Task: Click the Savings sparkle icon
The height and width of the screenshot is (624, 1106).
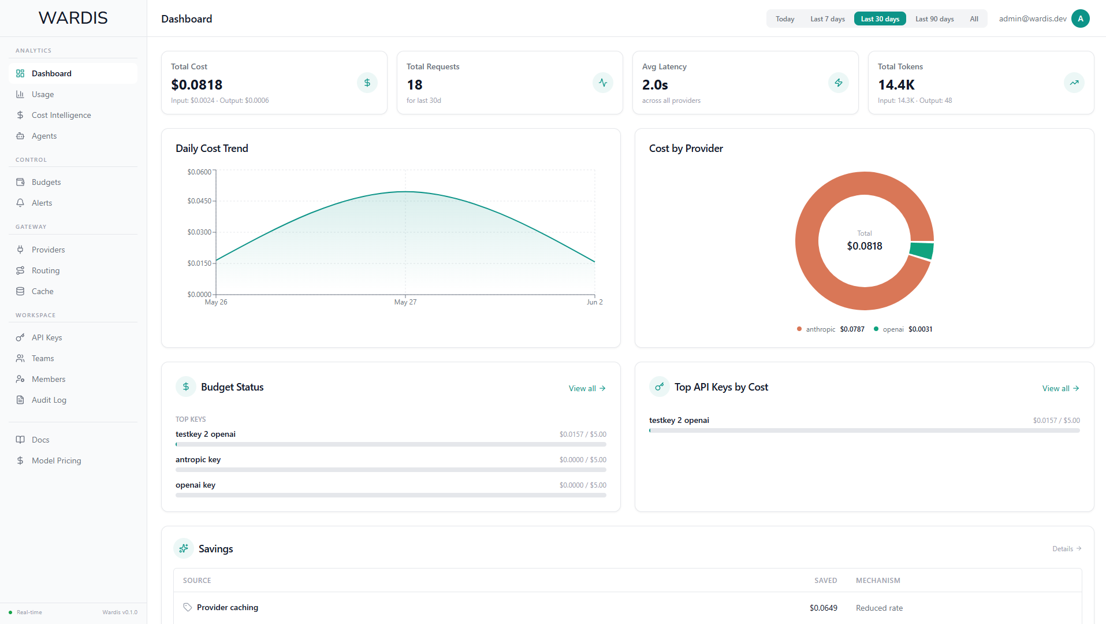Action: click(x=184, y=548)
